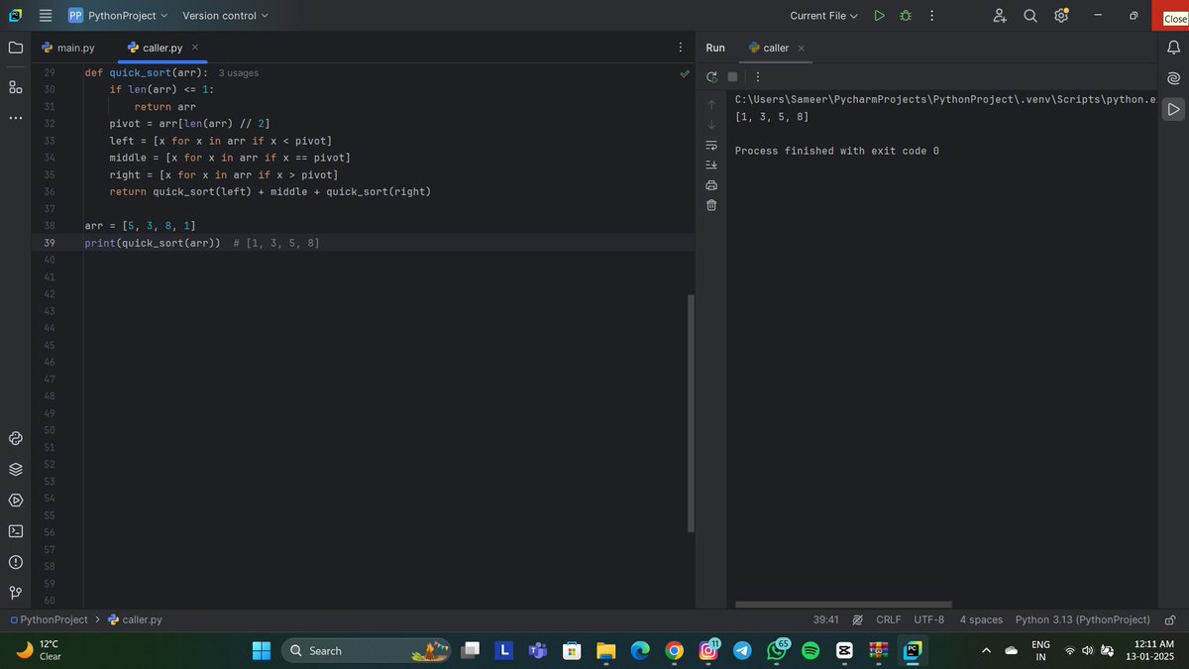Viewport: 1189px width, 669px height.
Task: Click the UTF-8 file encoding indicator
Action: point(929,619)
